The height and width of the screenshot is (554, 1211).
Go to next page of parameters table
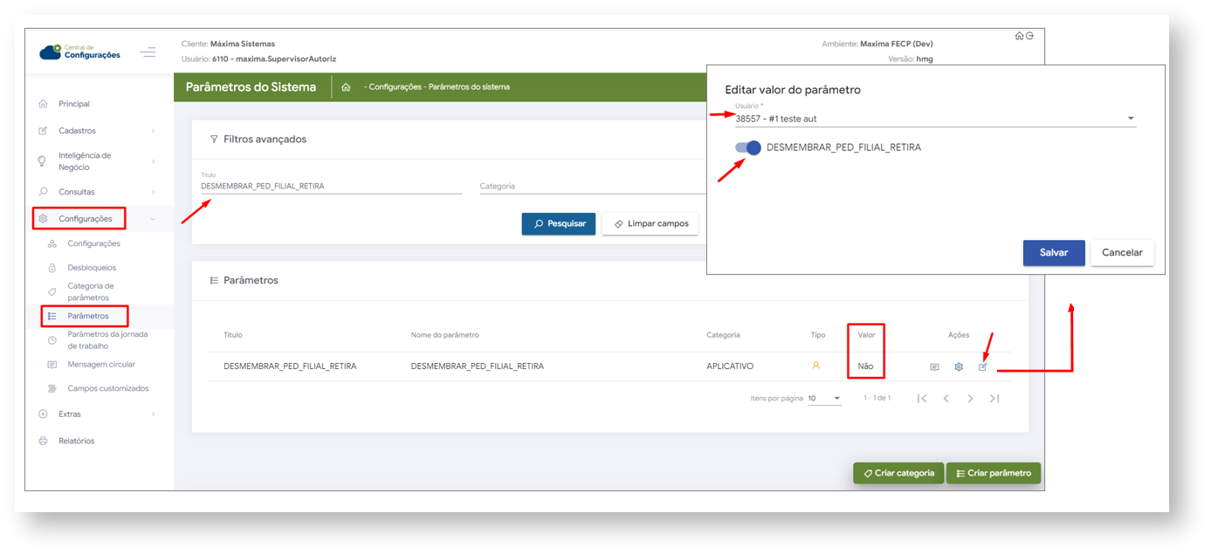tap(970, 399)
